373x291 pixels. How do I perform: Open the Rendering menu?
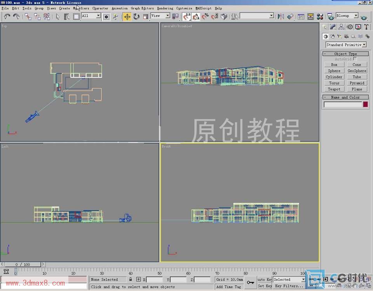pyautogui.click(x=165, y=8)
